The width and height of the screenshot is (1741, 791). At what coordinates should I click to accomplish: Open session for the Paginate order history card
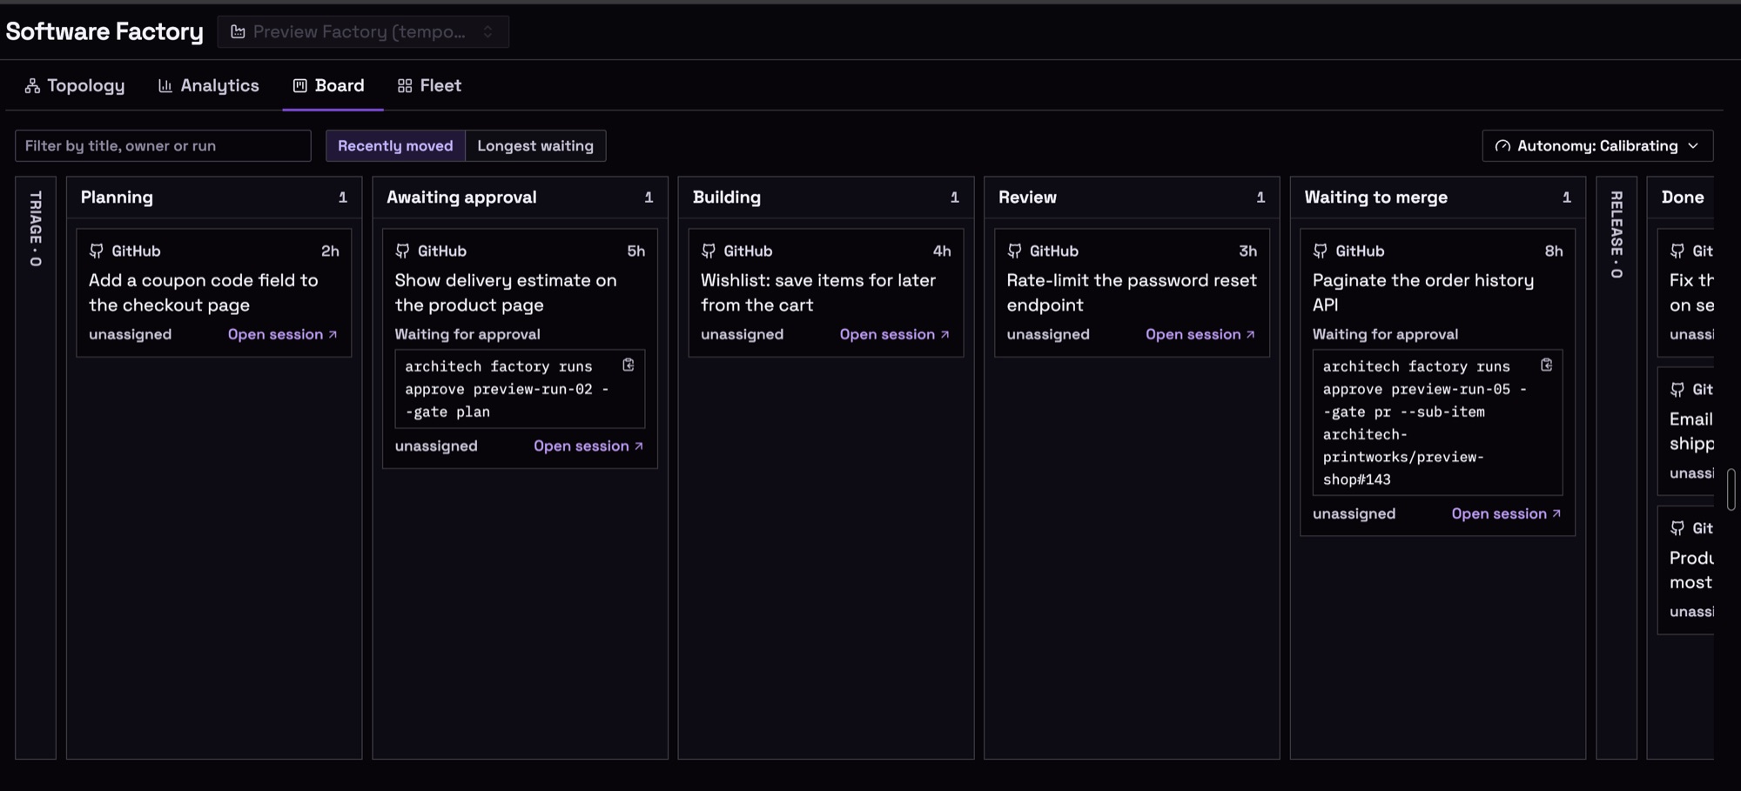coord(1507,513)
